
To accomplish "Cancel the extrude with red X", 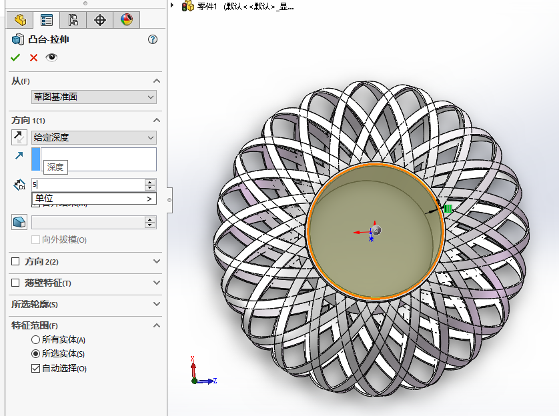I will (x=33, y=58).
